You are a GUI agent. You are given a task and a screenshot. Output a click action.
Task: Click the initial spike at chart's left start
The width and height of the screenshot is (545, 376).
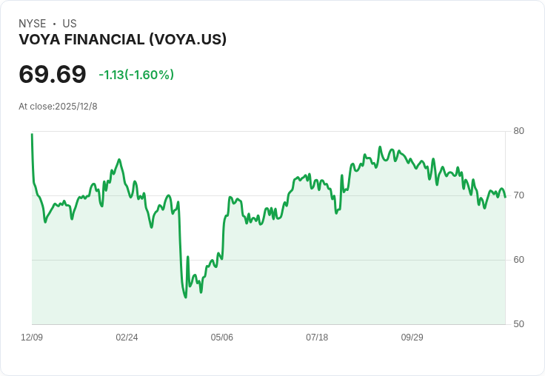pyautogui.click(x=32, y=135)
